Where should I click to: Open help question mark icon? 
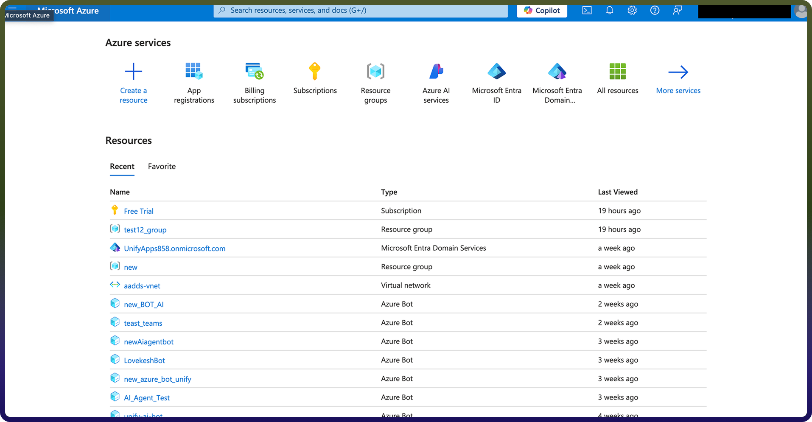pos(655,10)
